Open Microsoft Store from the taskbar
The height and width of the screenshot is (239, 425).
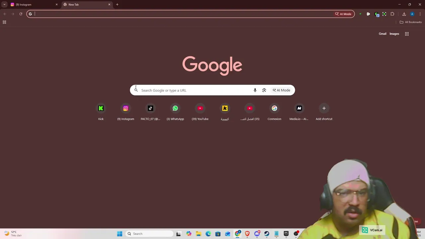point(218,234)
